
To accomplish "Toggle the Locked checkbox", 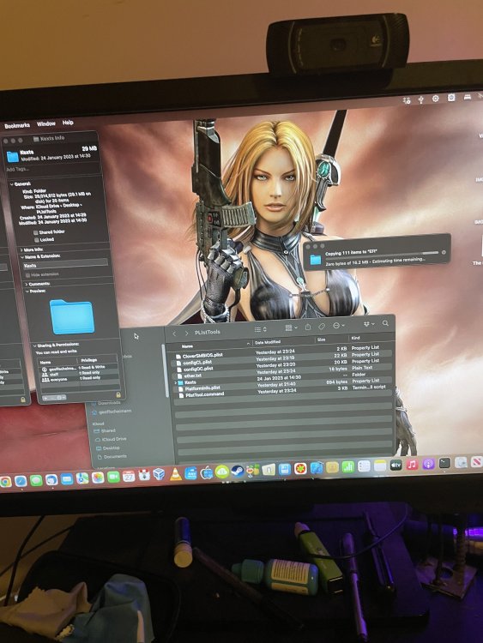I will tap(37, 240).
